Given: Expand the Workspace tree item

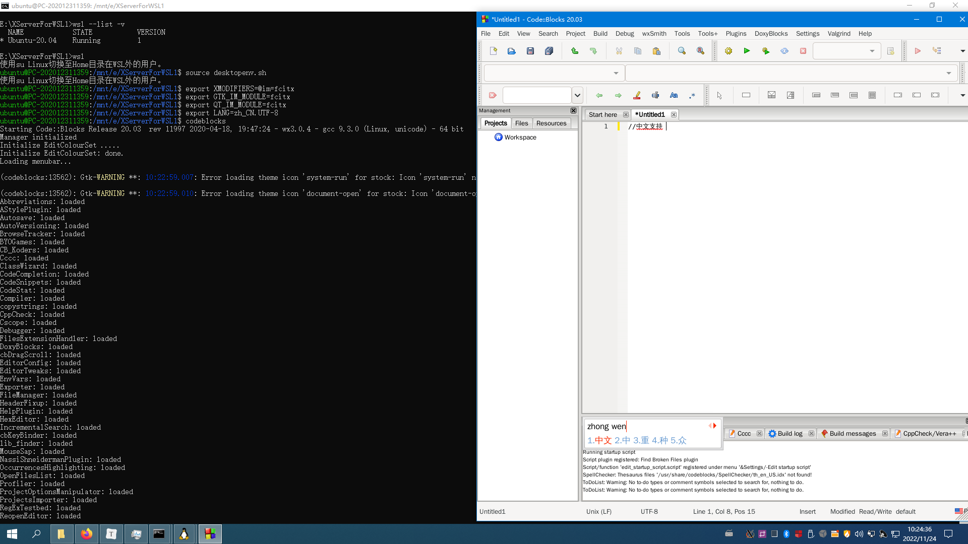Looking at the screenshot, I should (x=491, y=138).
